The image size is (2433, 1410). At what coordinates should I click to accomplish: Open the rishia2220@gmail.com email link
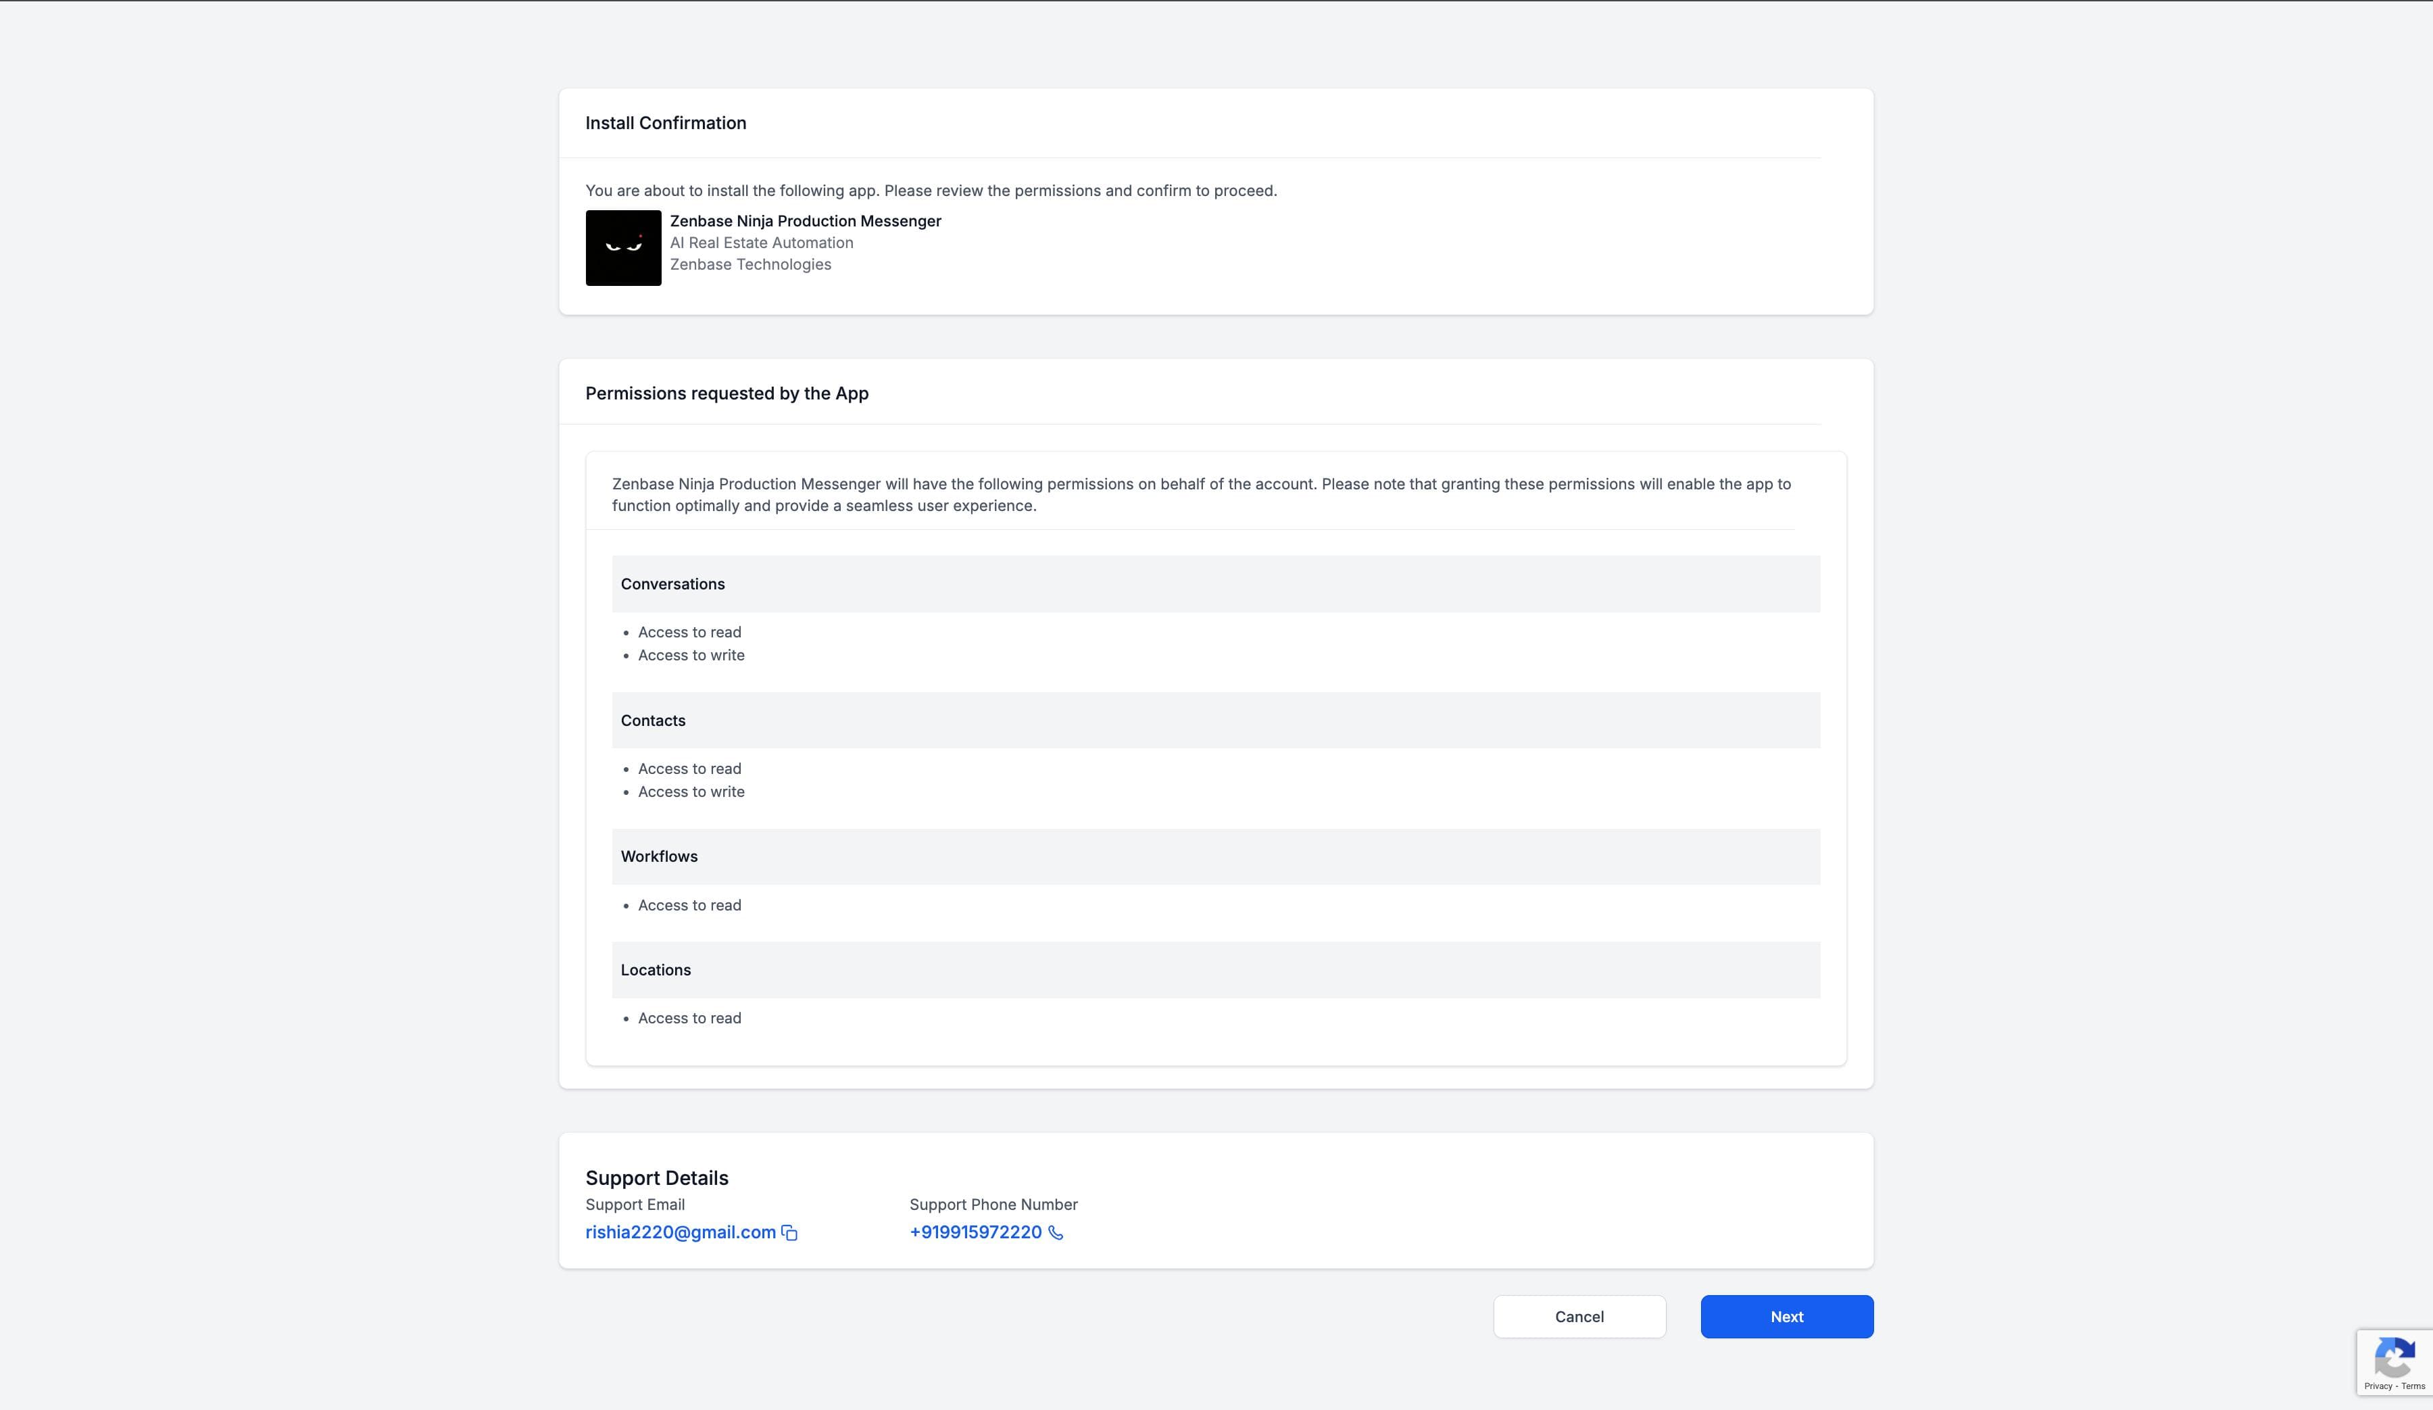(680, 1232)
